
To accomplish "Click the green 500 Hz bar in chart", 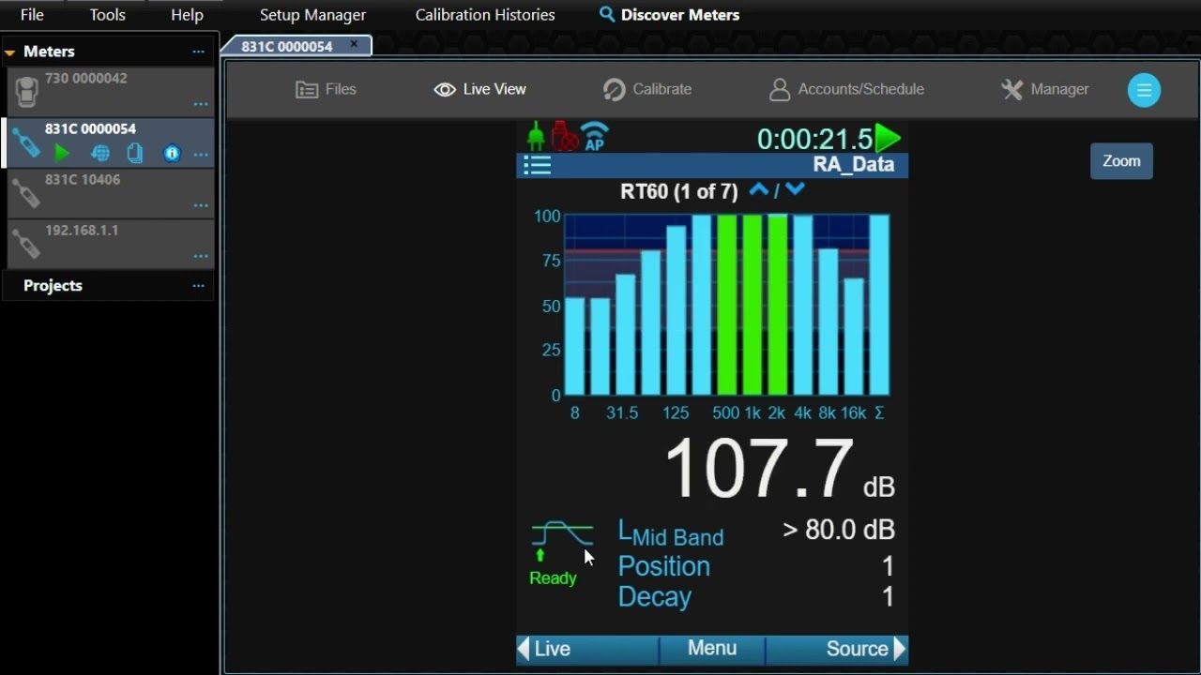I will click(727, 305).
